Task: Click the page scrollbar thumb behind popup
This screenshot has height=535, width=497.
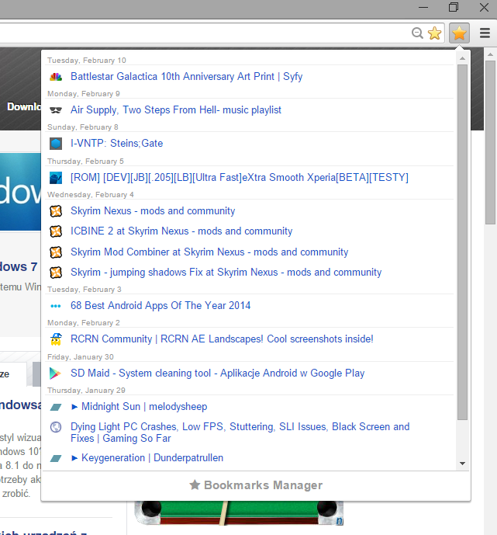Action: coord(490,143)
